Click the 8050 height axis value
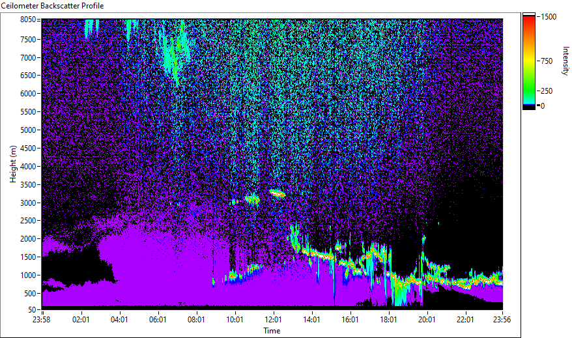The height and width of the screenshot is (338, 572). pyautogui.click(x=28, y=20)
